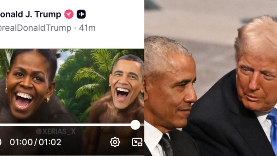Click the @XERIAS_X watermark text
This screenshot has width=277, height=156.
tap(56, 132)
